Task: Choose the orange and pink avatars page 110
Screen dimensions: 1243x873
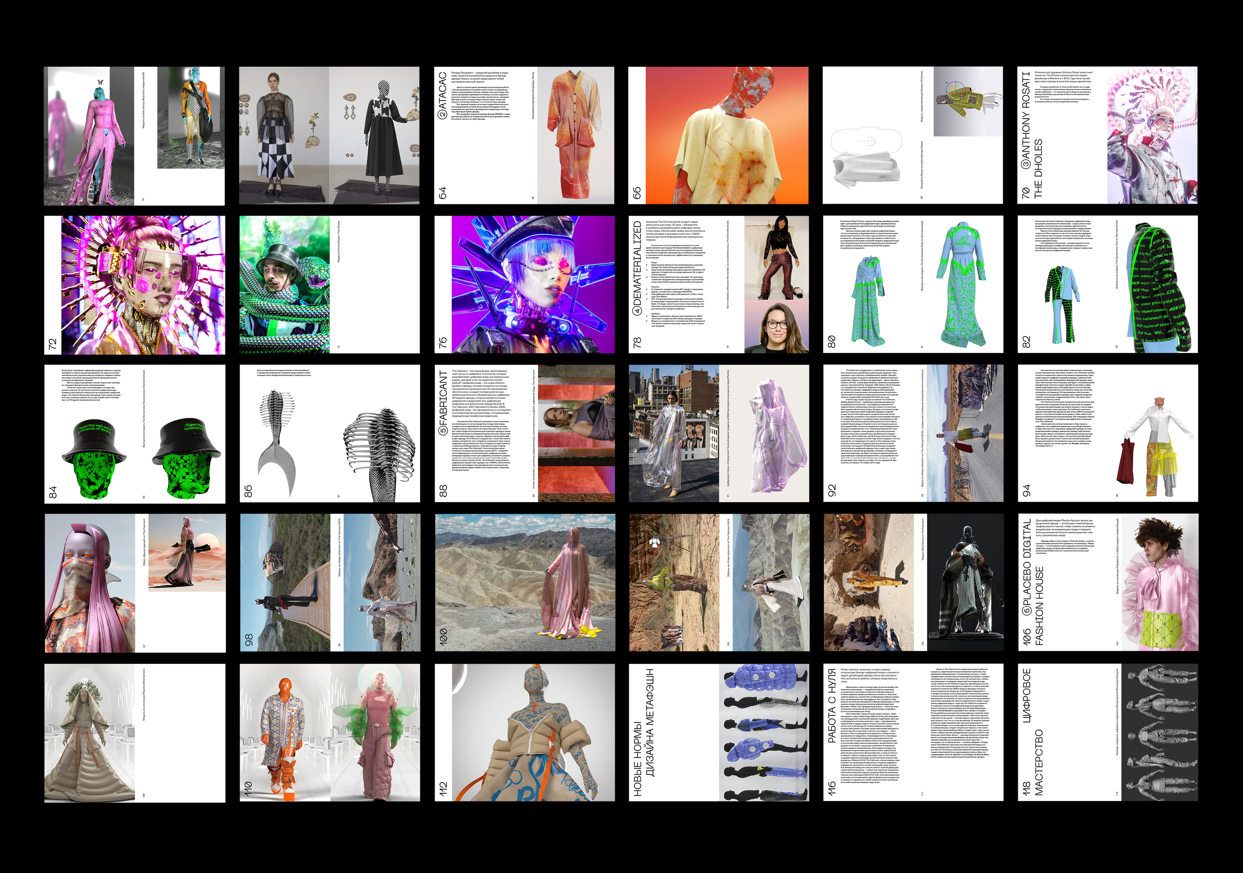Action: [330, 733]
